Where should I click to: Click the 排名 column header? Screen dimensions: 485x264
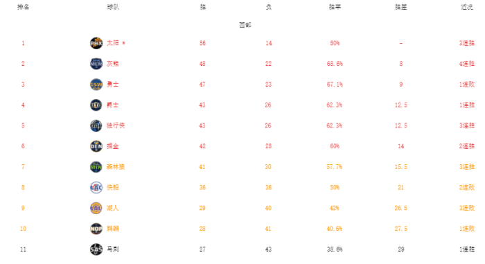coord(23,7)
